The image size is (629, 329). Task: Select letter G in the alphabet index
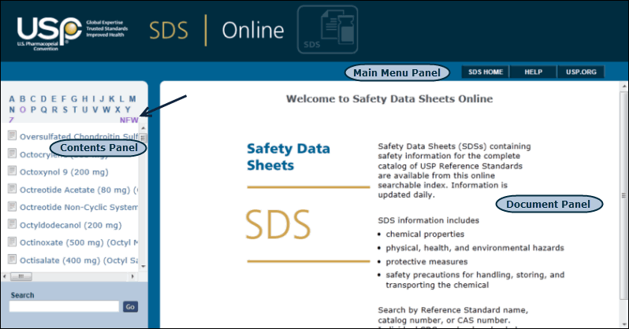pyautogui.click(x=74, y=99)
